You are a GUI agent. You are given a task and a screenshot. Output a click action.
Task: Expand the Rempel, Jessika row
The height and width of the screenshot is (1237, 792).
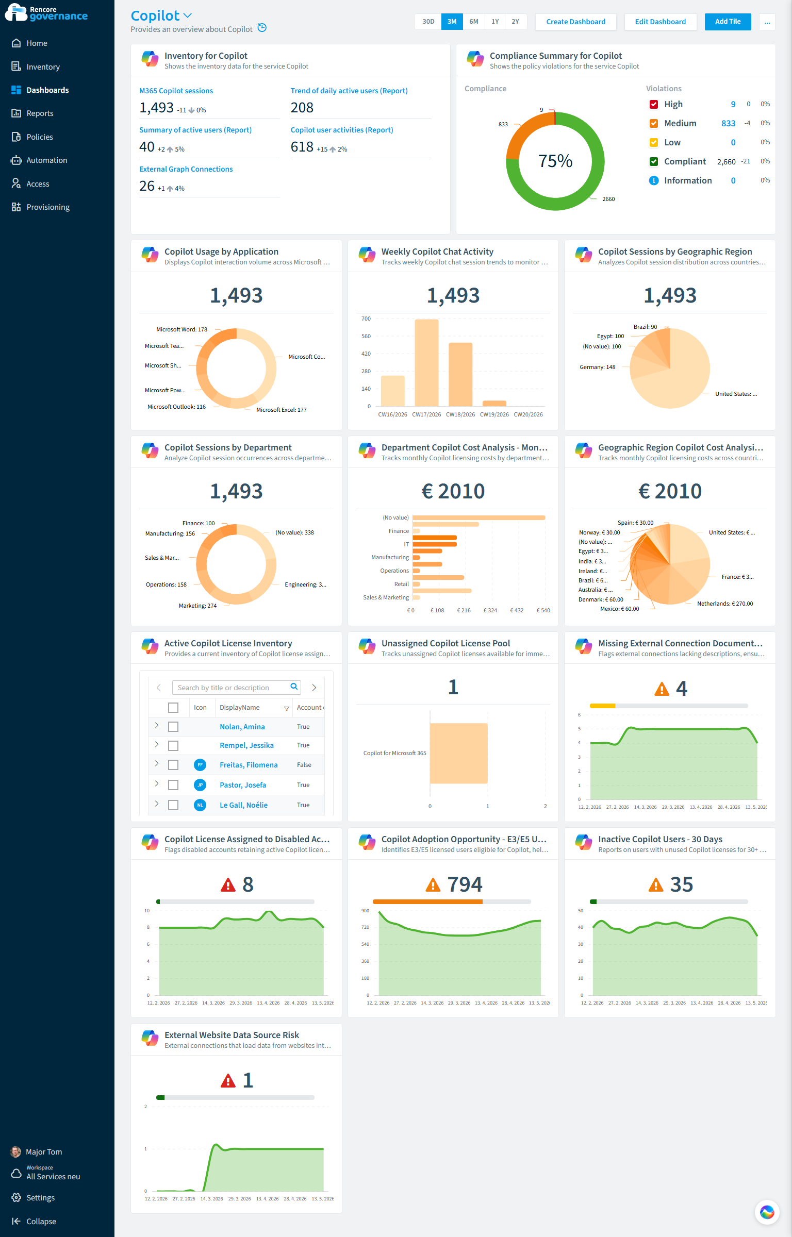(x=157, y=744)
